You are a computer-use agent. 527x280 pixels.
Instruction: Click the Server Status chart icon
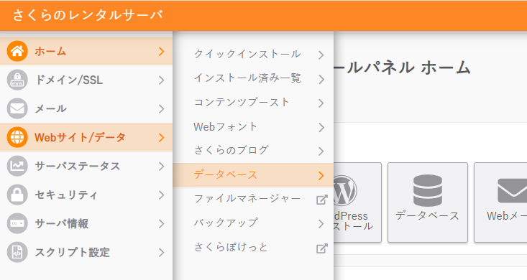click(x=17, y=166)
